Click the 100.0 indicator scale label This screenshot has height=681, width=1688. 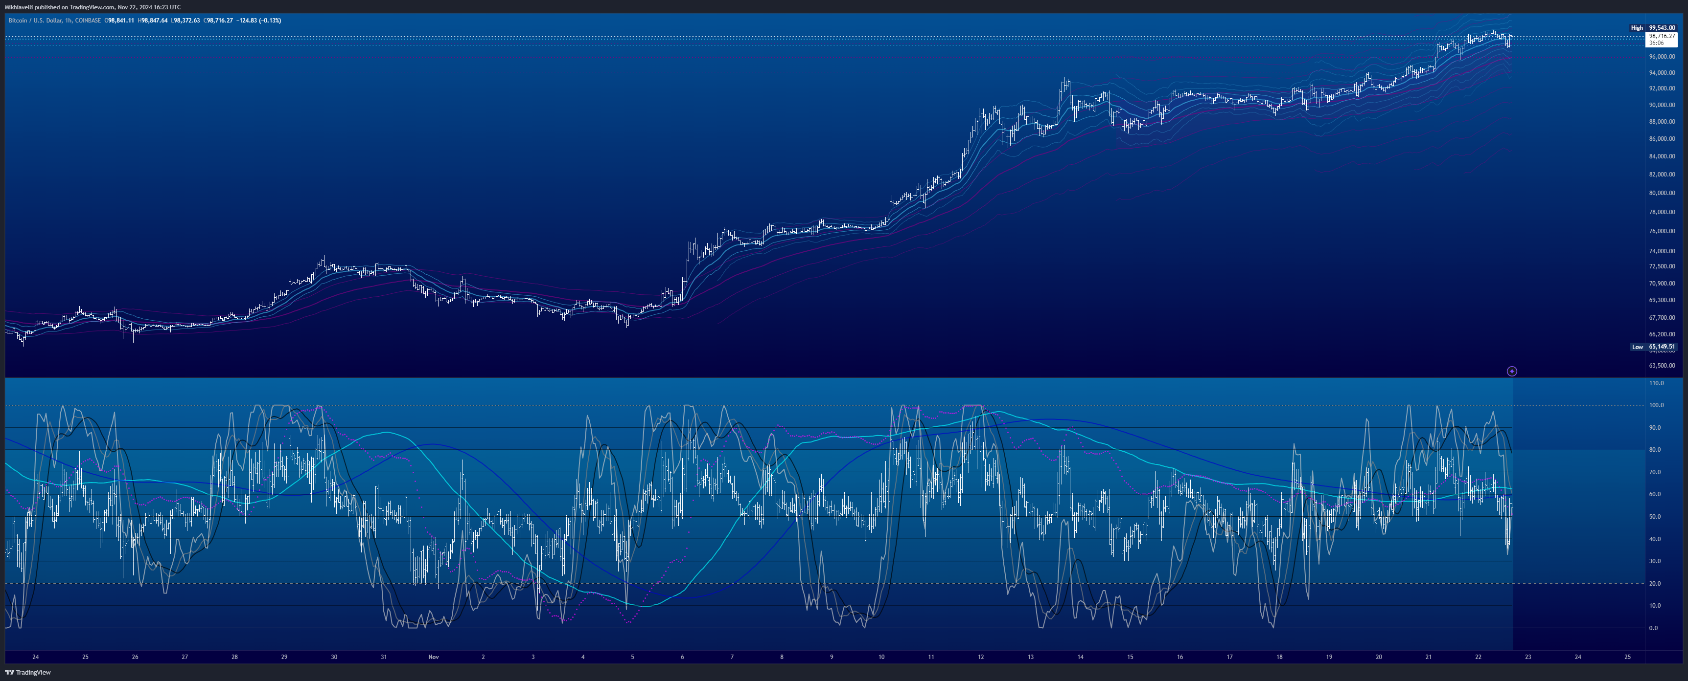tap(1657, 405)
